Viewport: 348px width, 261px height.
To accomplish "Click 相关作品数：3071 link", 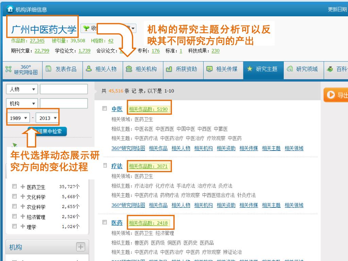I will (148, 166).
